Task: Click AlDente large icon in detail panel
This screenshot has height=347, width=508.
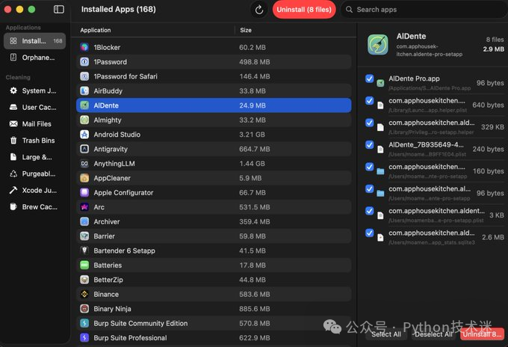Action: coord(378,45)
